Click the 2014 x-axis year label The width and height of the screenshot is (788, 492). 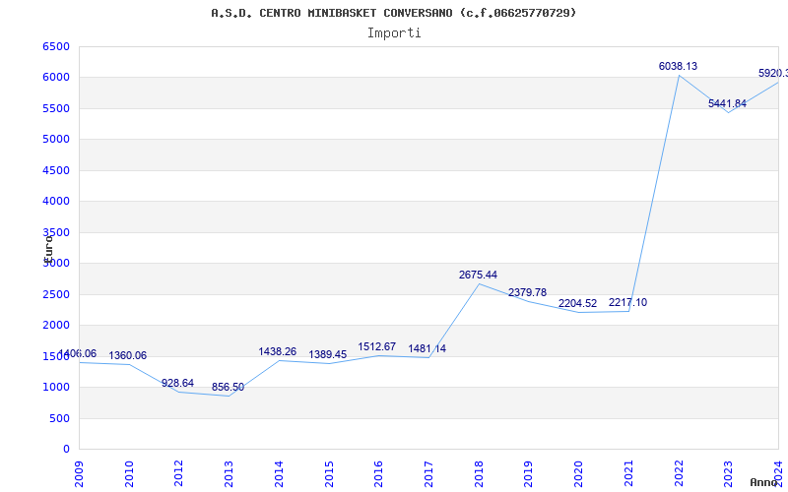[279, 474]
